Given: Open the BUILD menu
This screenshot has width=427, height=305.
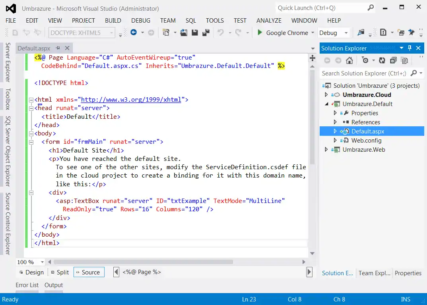Looking at the screenshot, I should 113,21.
